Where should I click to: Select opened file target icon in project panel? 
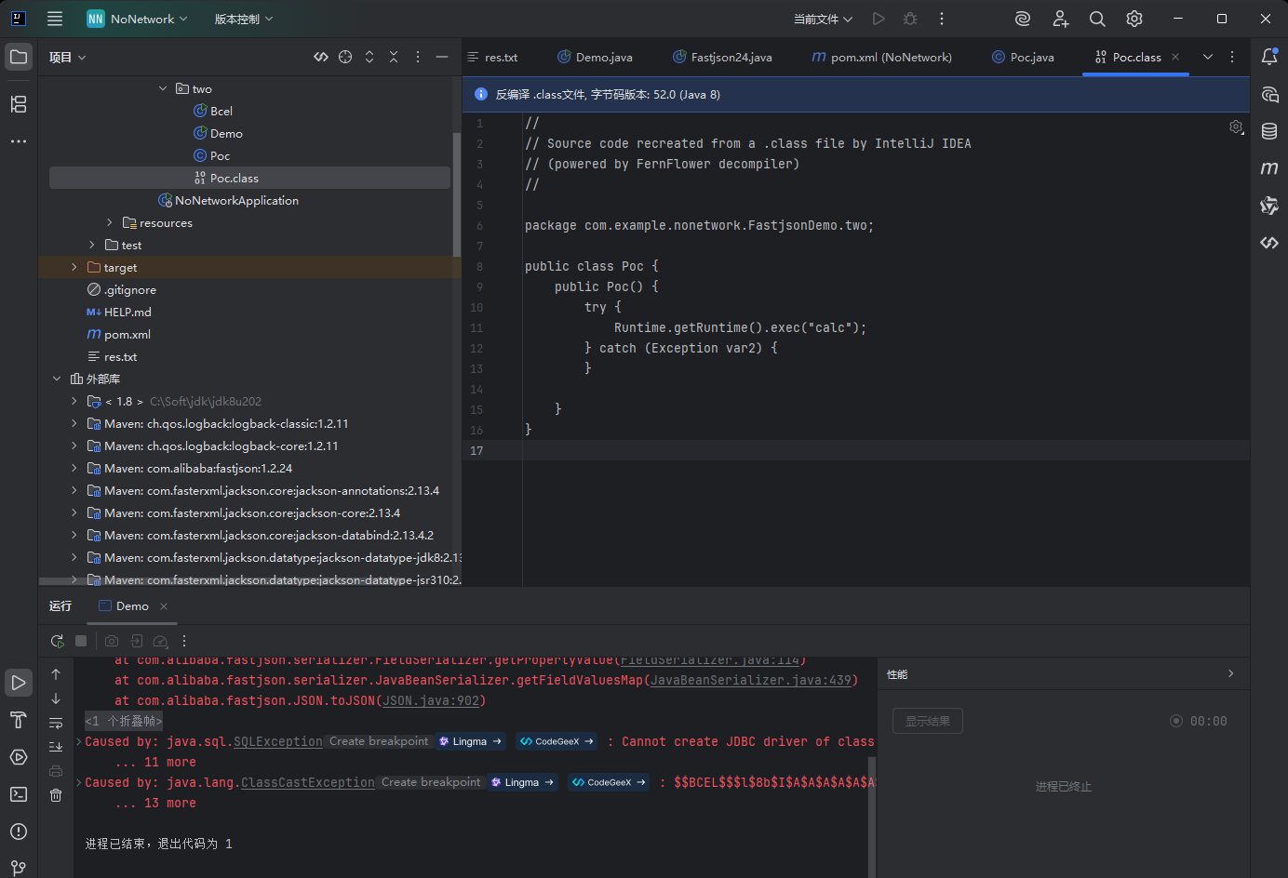[345, 57]
